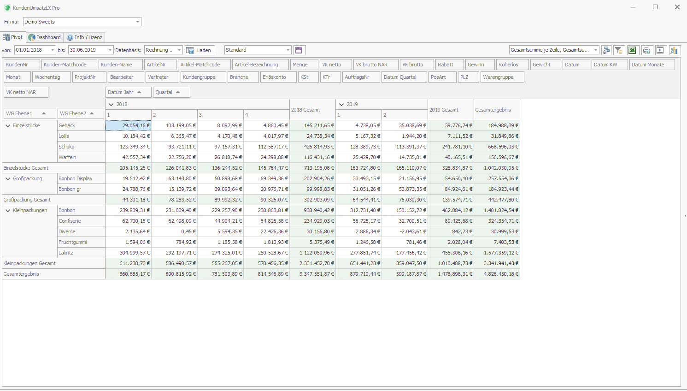The width and height of the screenshot is (687, 391).
Task: Collapse the 2018 column group
Action: pos(111,105)
